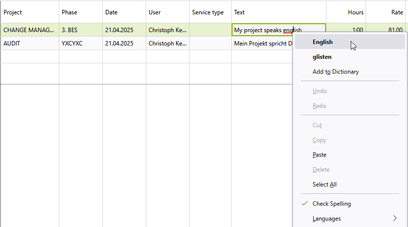Click Select All in context menu

pos(325,184)
